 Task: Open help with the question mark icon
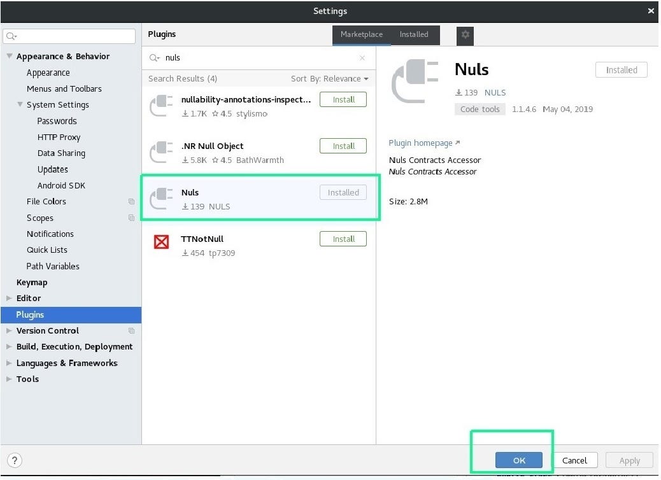pos(15,460)
